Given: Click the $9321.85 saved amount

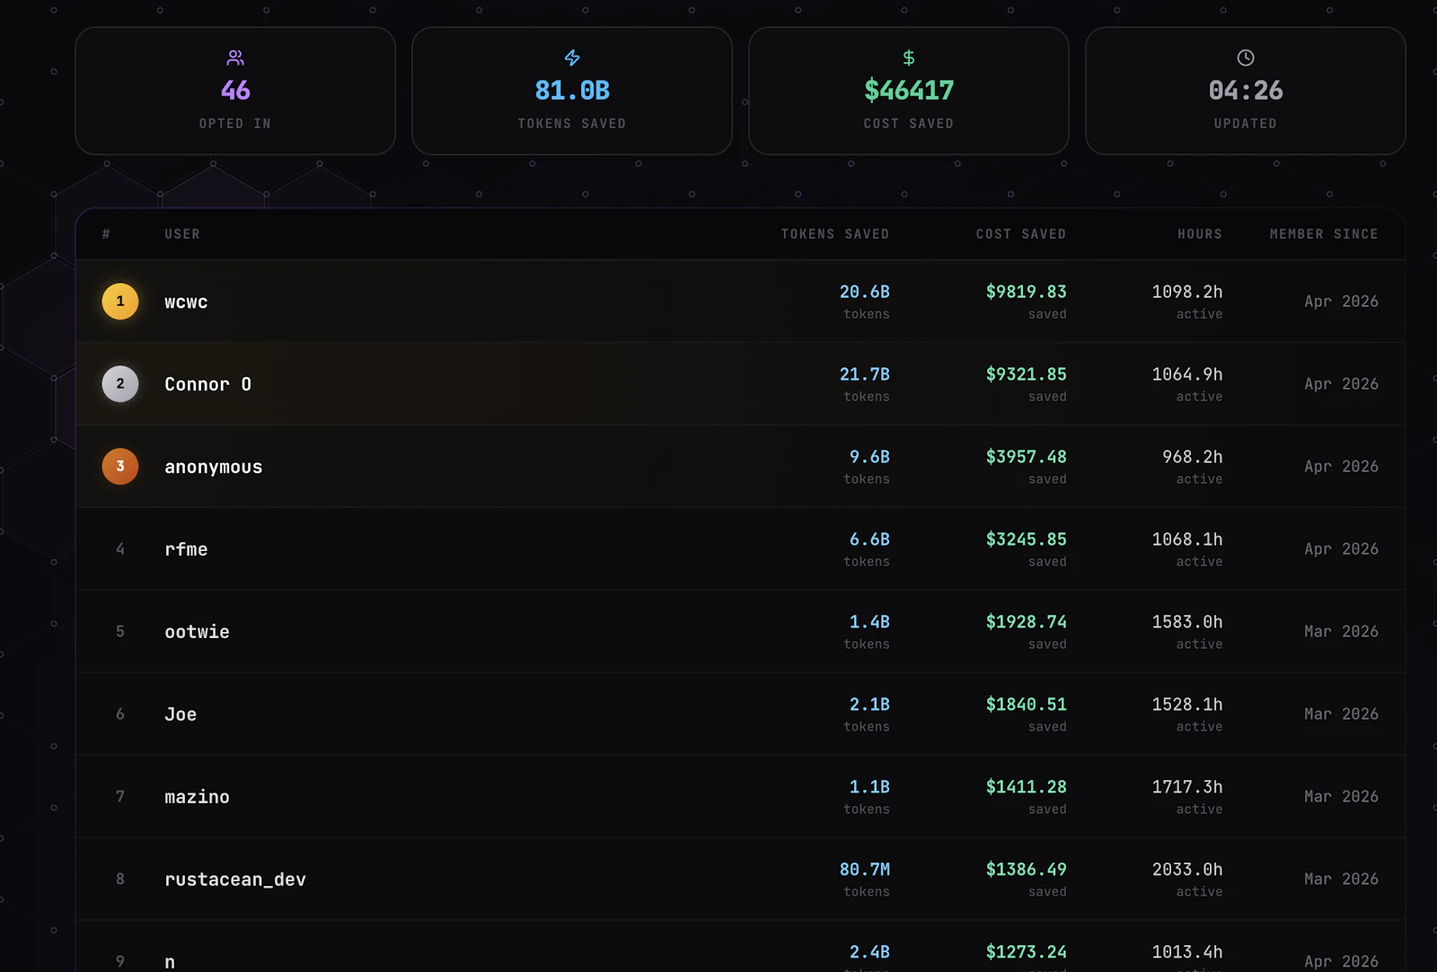Looking at the screenshot, I should [x=1027, y=374].
